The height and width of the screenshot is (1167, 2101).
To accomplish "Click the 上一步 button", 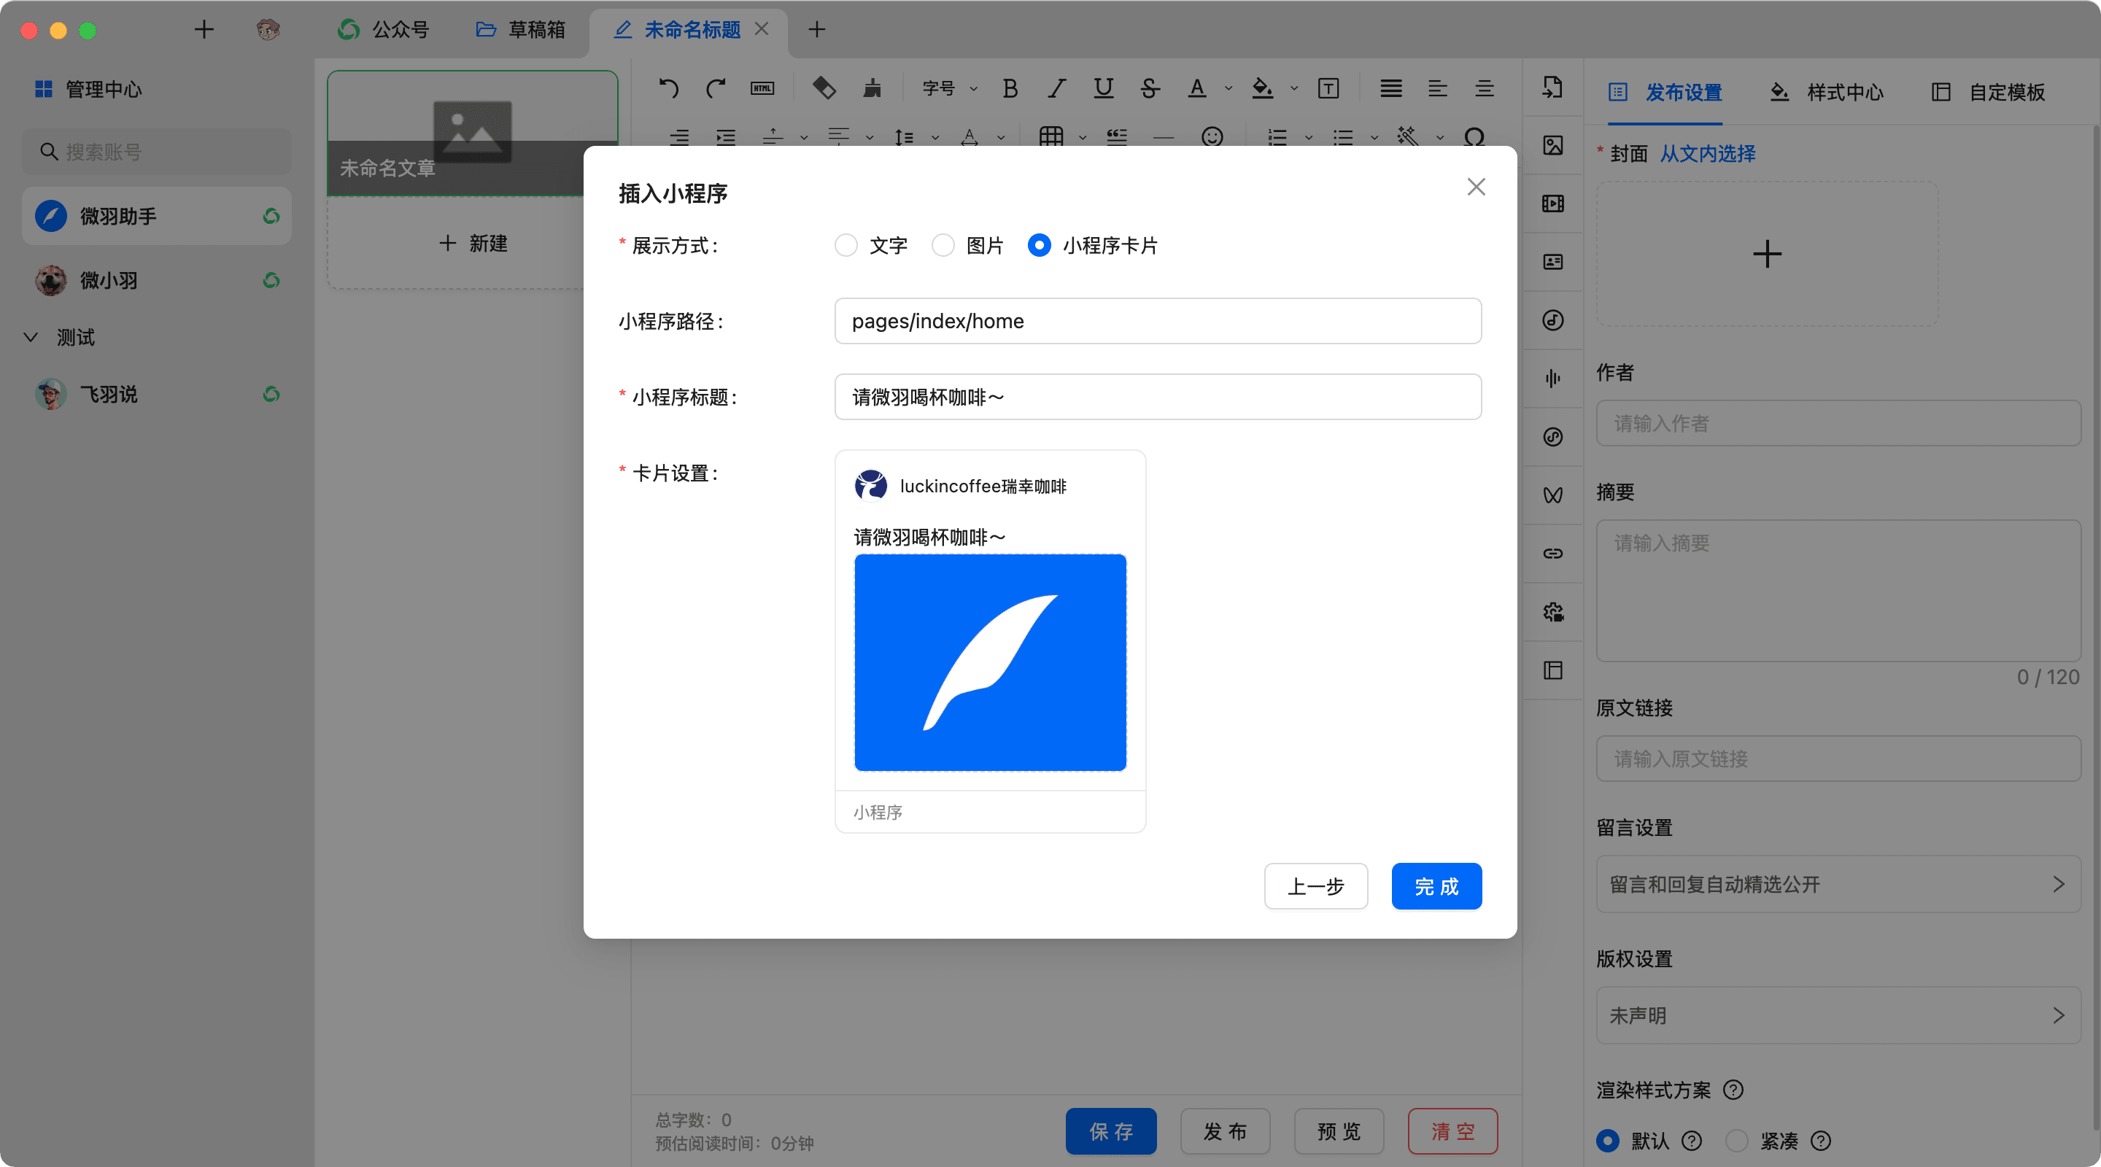I will tap(1315, 886).
